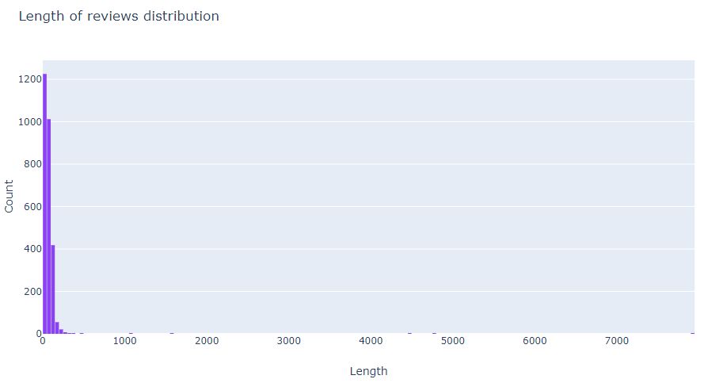Click the 'Length' x-axis title
Screen dimensions: 708x383
click(x=368, y=371)
